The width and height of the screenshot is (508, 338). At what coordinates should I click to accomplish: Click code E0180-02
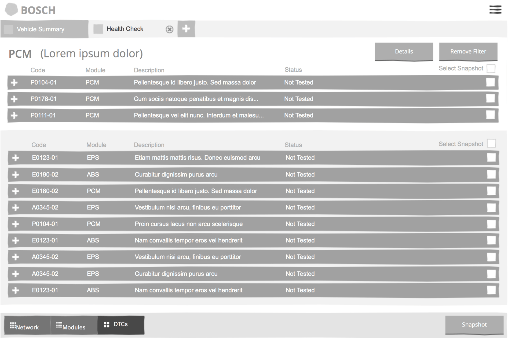[x=45, y=191]
